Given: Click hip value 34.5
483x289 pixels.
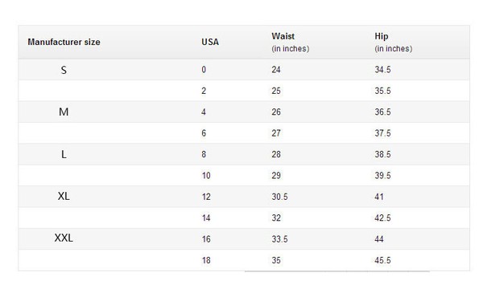Looking at the screenshot, I should click(382, 70).
